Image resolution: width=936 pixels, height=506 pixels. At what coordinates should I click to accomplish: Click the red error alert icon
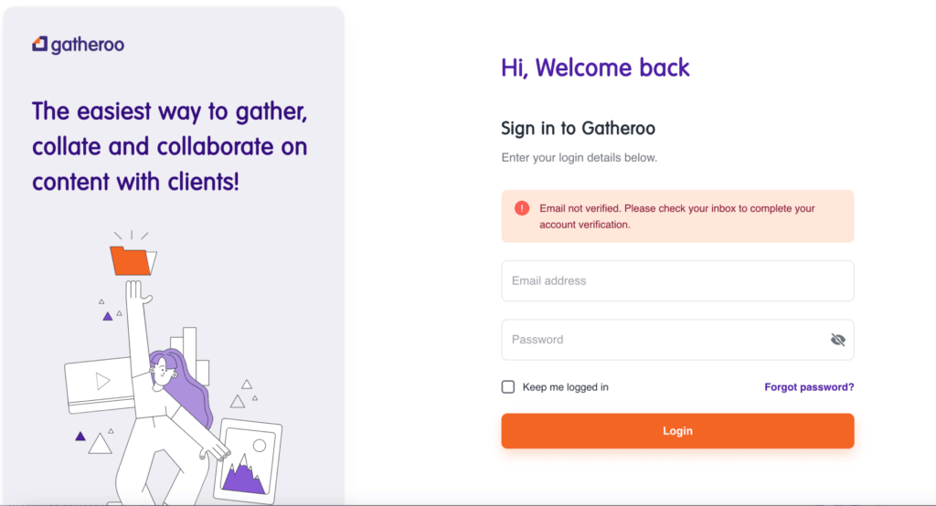tap(522, 208)
